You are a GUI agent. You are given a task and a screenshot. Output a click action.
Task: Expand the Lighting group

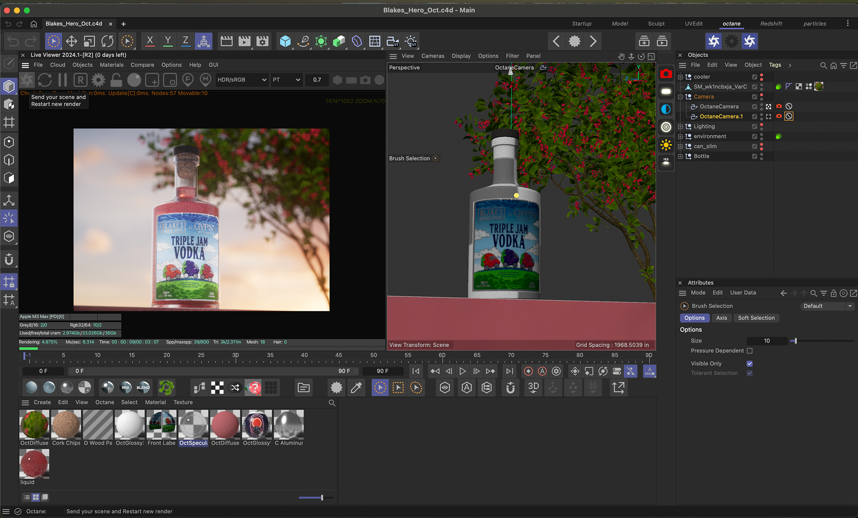click(680, 127)
